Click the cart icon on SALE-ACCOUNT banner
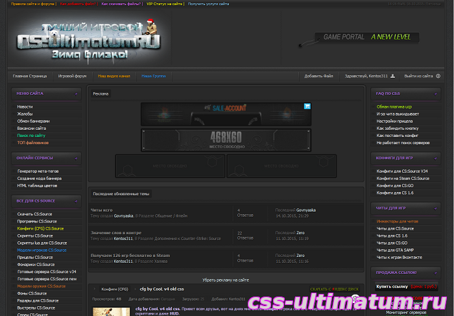Image resolution: width=454 pixels, height=316 pixels. [x=307, y=106]
